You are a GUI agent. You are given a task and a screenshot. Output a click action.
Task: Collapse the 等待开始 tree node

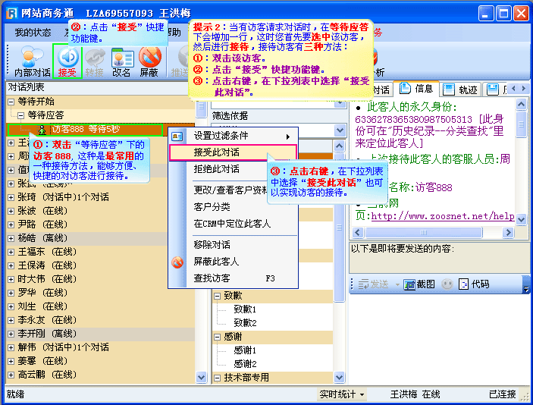point(9,102)
